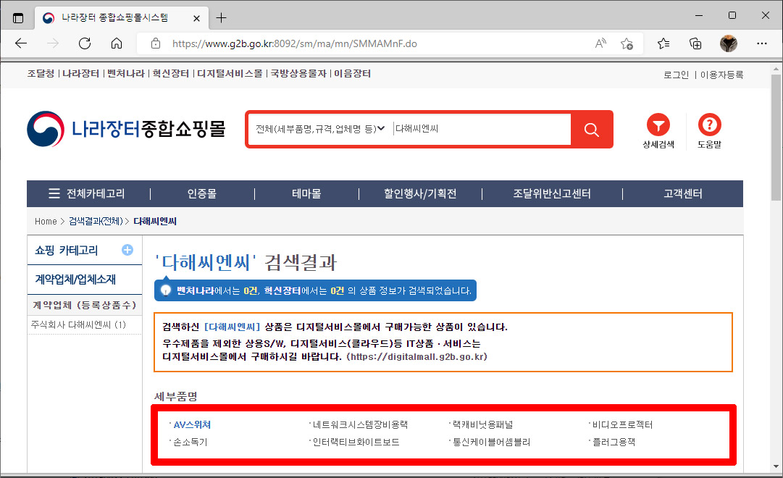Go to browser home page icon
This screenshot has height=478, width=783.
(117, 43)
